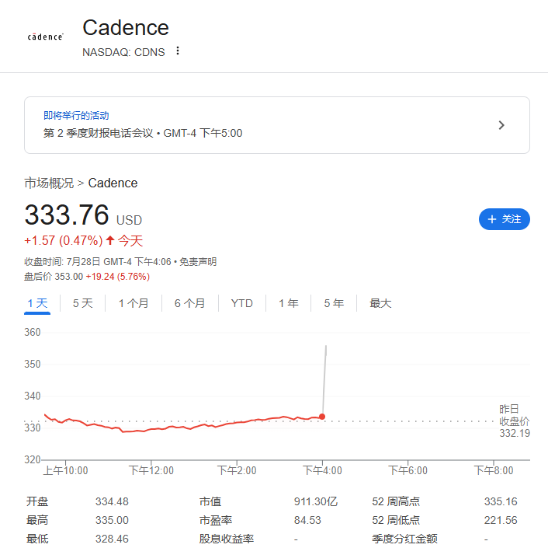548x555 pixels.
Task: Open the 免责声明 disclaimer link
Action: [x=198, y=262]
